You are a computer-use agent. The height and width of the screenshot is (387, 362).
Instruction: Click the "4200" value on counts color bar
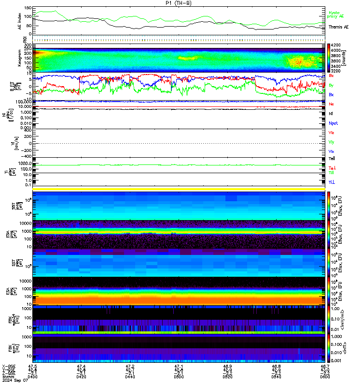point(335,45)
